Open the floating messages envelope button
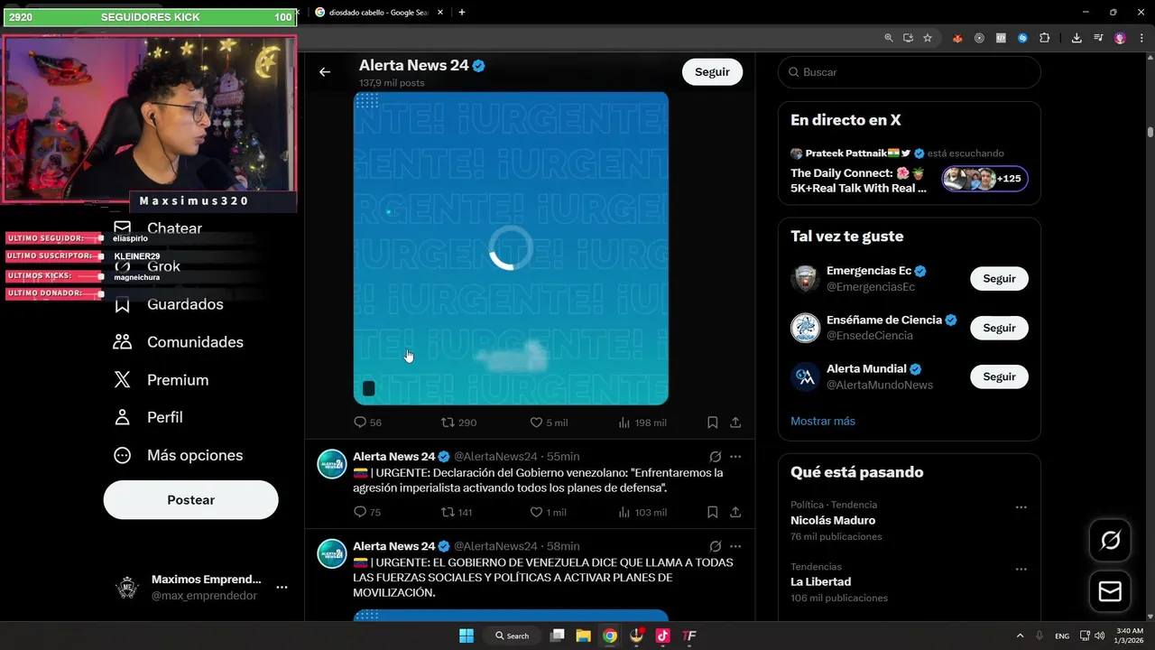Image resolution: width=1155 pixels, height=650 pixels. tap(1110, 591)
